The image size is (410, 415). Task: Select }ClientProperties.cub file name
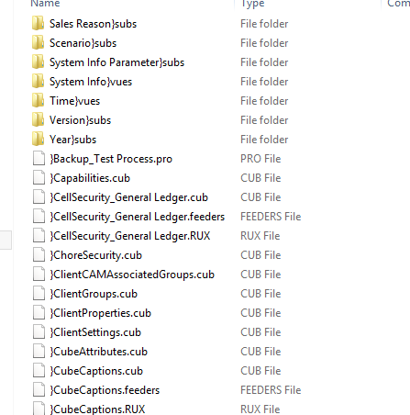[x=100, y=313]
